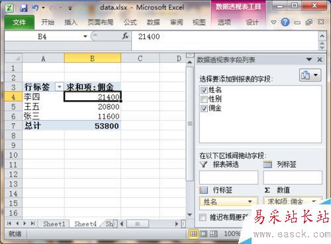Expand the formula bar
331x244 pixels.
click(x=322, y=36)
